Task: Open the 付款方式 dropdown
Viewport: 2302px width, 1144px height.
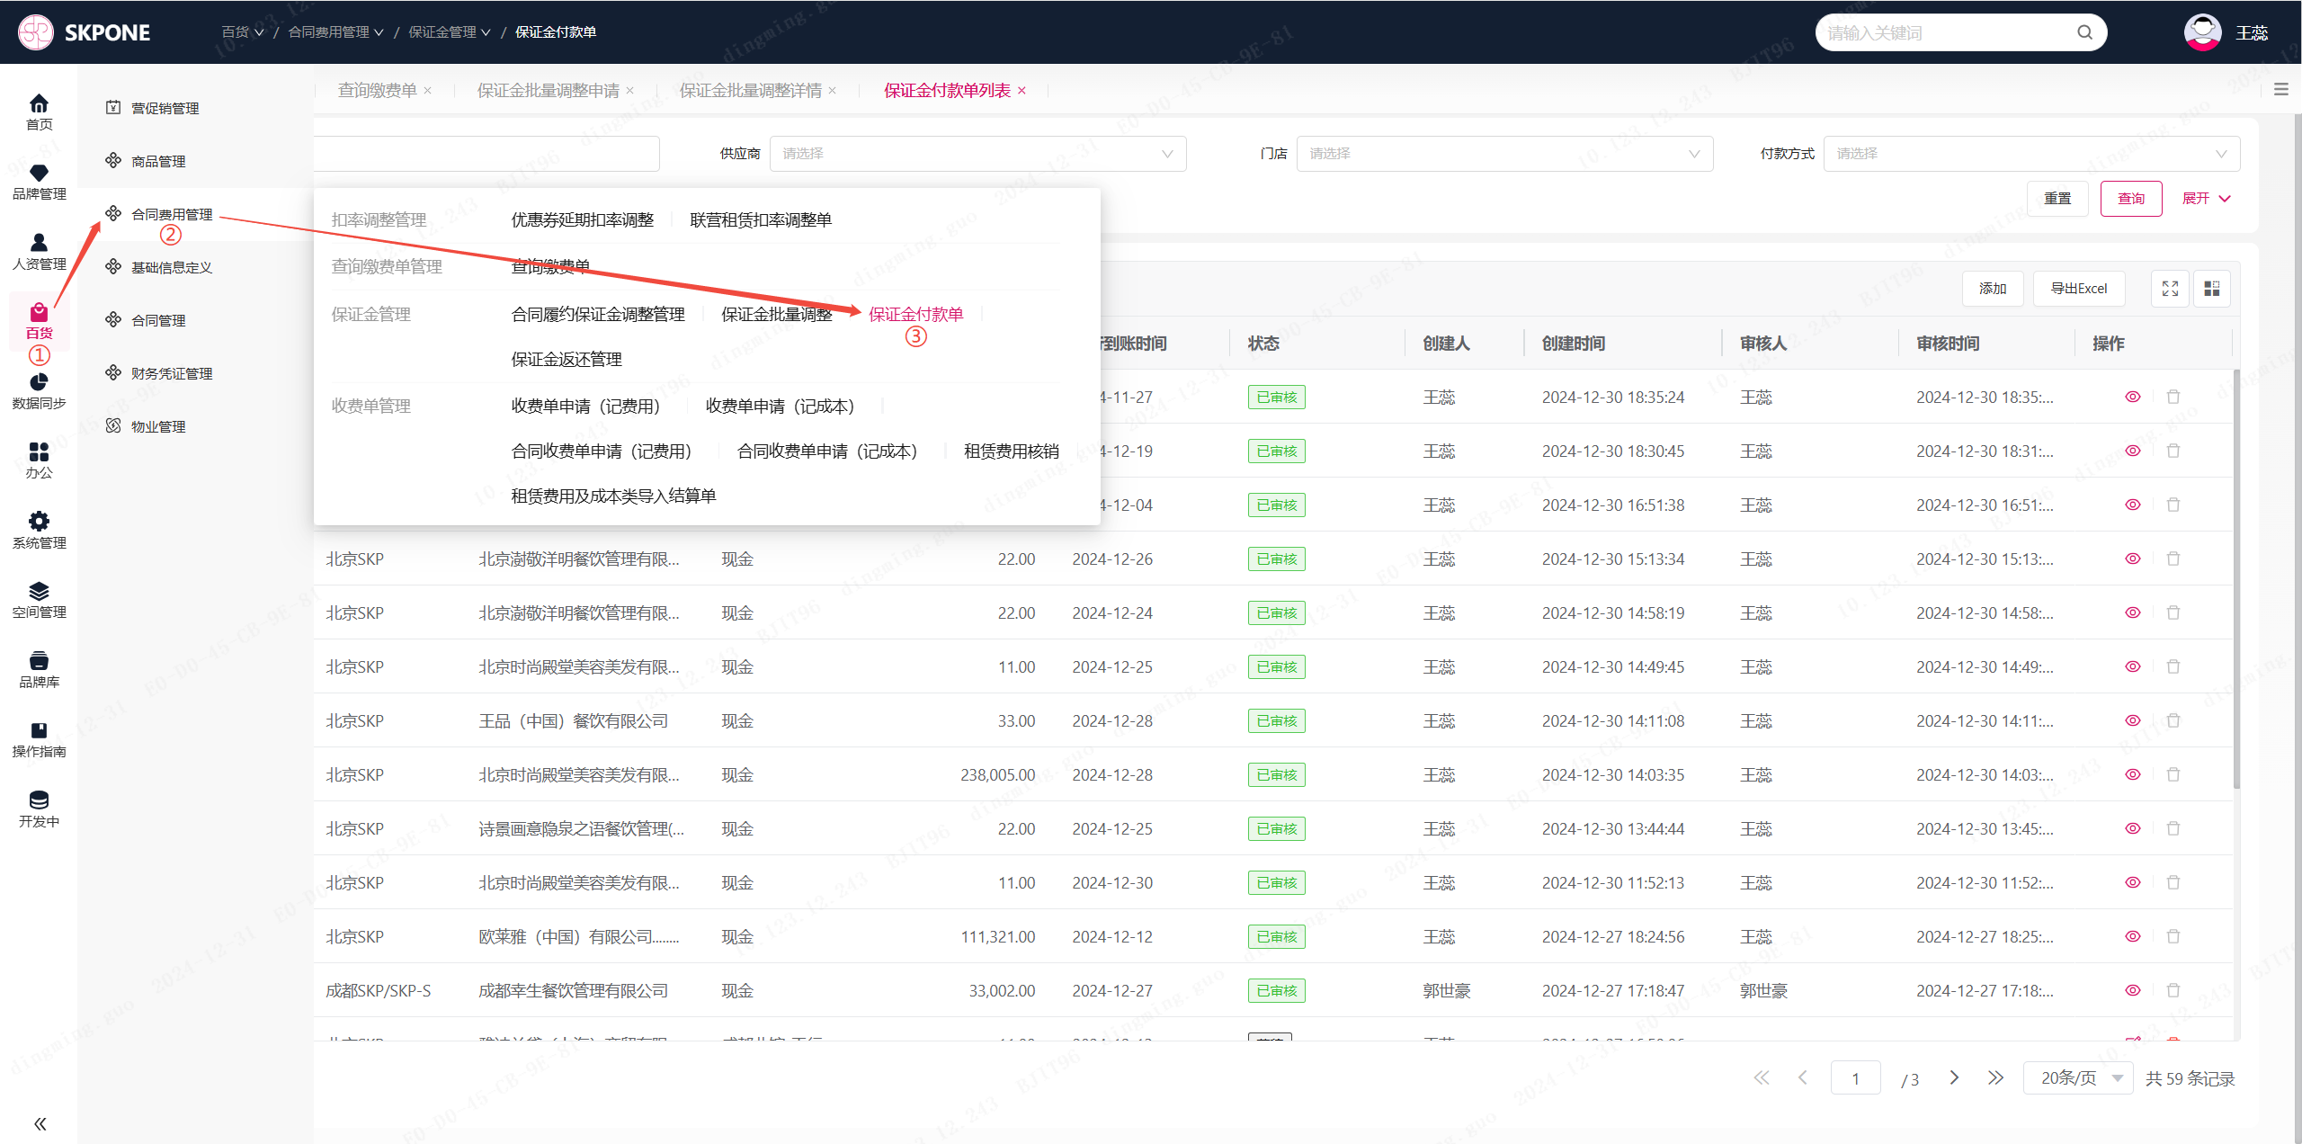Action: click(x=2031, y=154)
